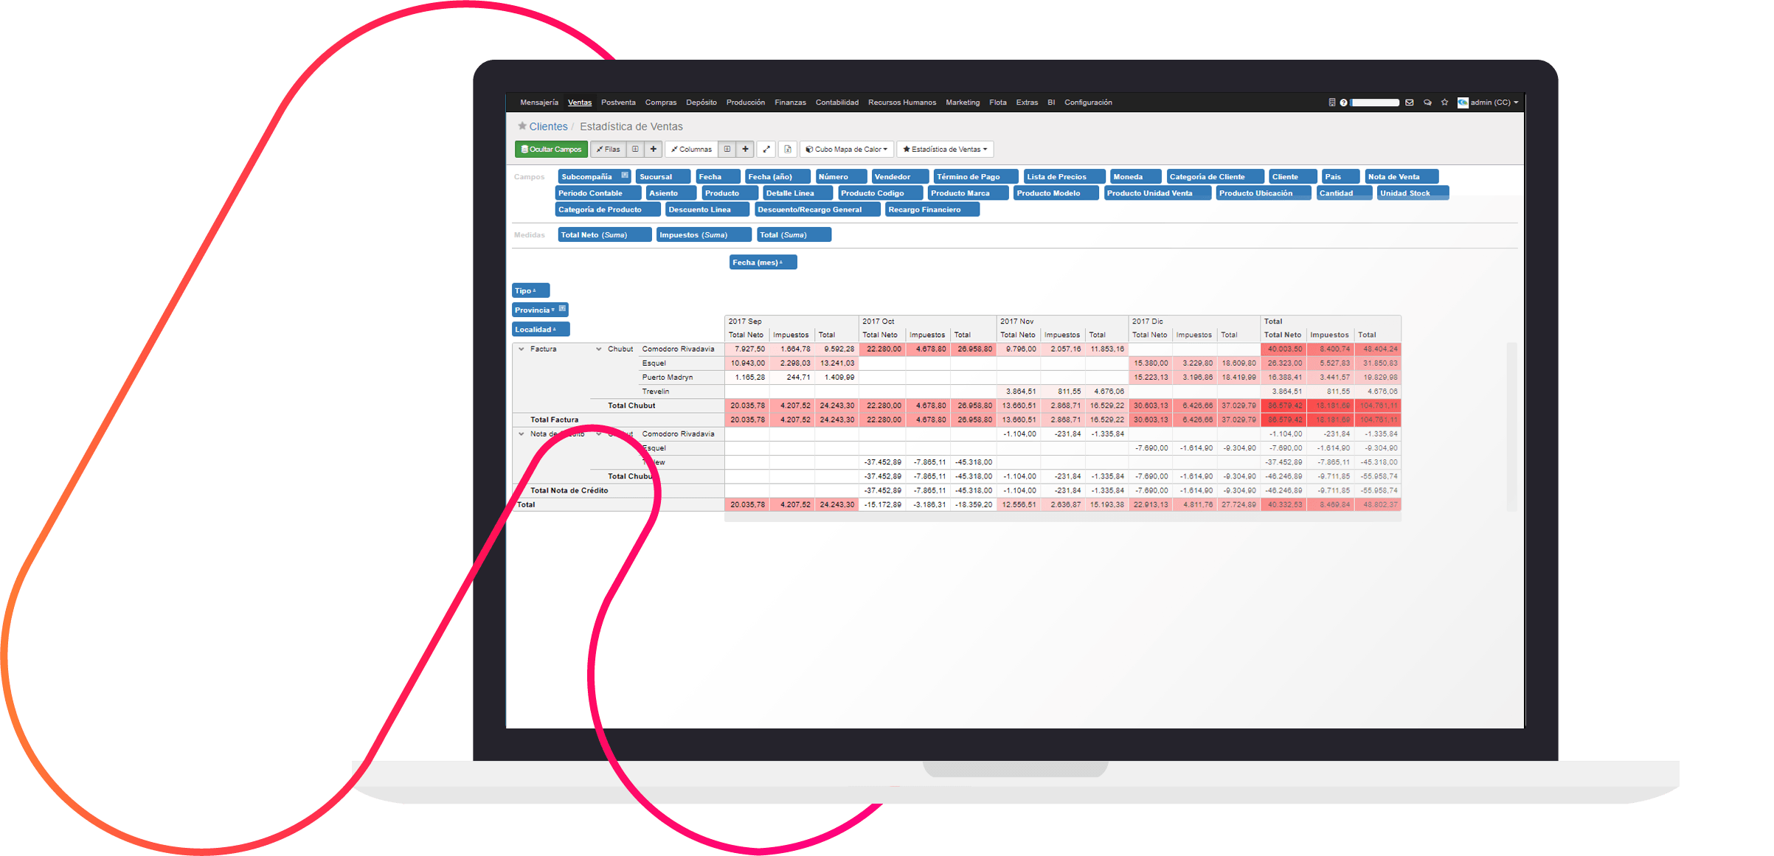The image size is (1774, 856).
Task: Click the vertical scrollbar on the right
Action: click(x=1511, y=426)
